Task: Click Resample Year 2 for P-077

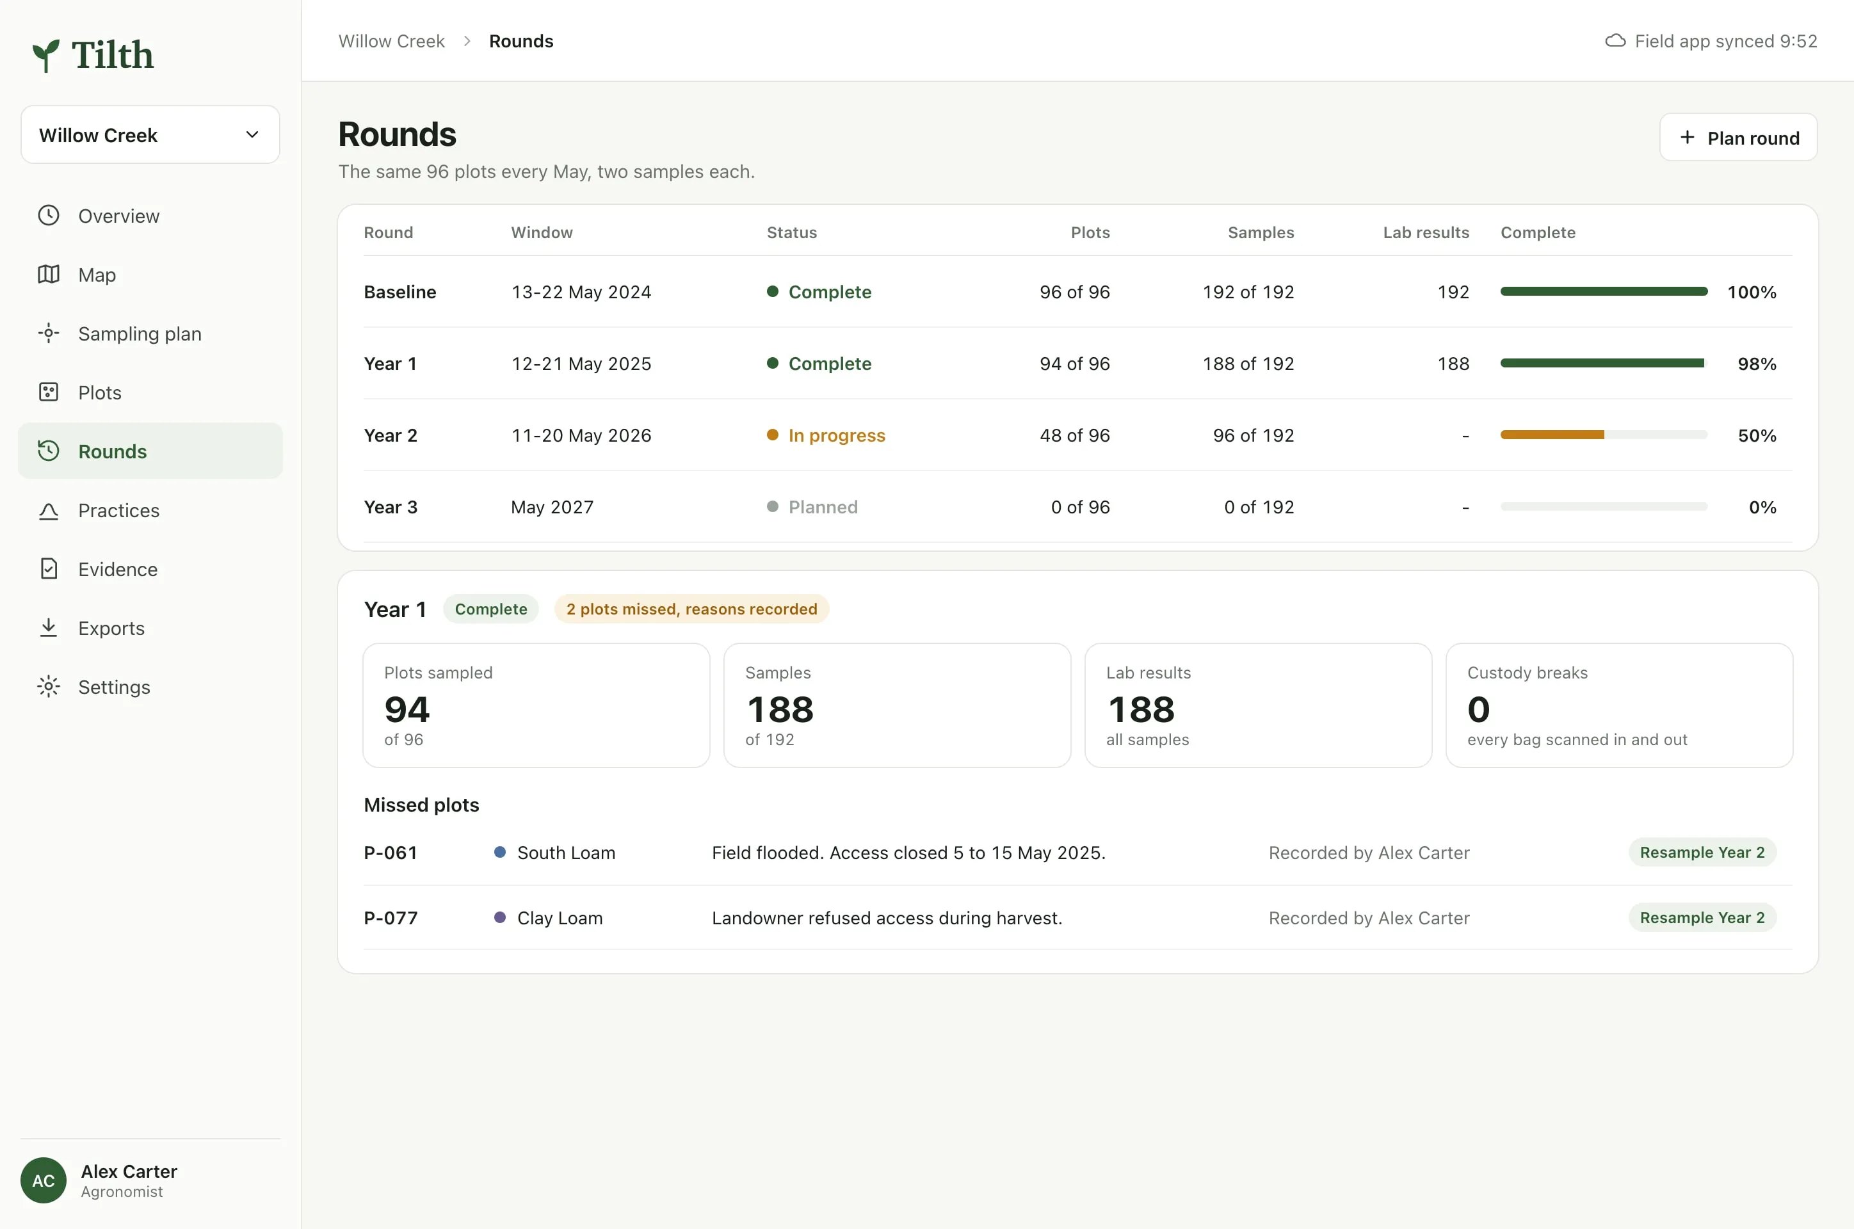Action: (1702, 917)
